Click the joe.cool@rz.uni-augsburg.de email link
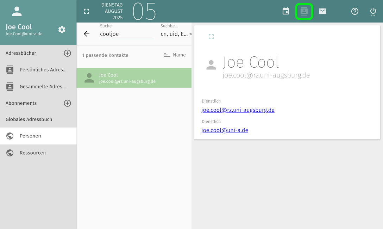 [238, 110]
